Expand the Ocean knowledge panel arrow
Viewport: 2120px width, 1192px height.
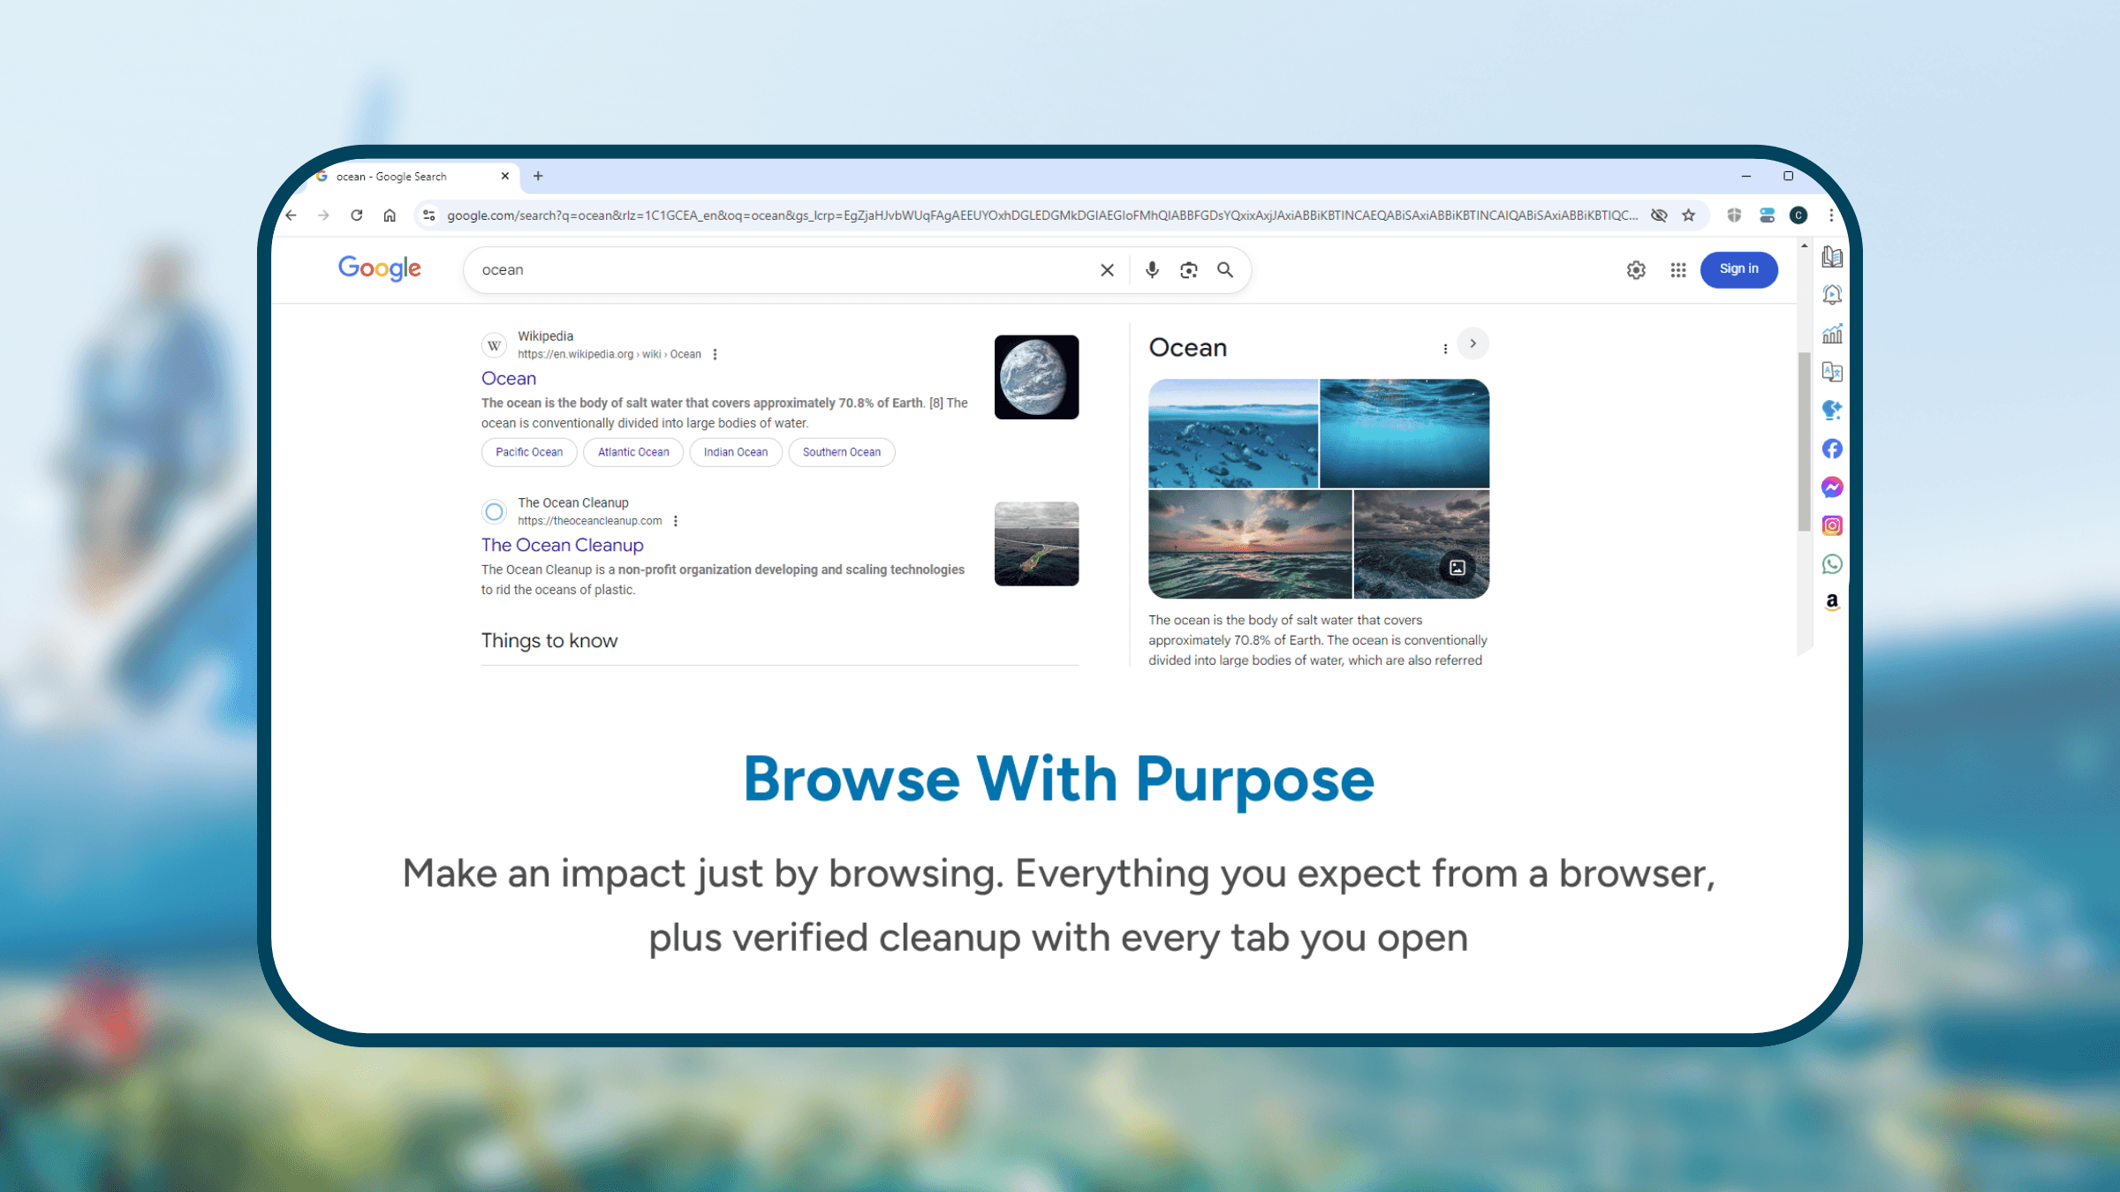[x=1473, y=343]
